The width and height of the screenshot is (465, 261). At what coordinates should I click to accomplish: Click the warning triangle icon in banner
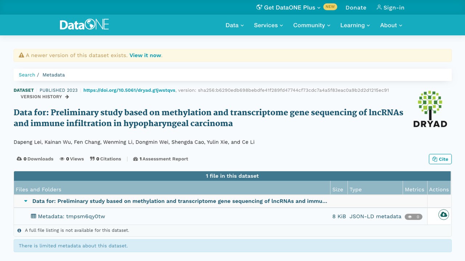coord(21,55)
